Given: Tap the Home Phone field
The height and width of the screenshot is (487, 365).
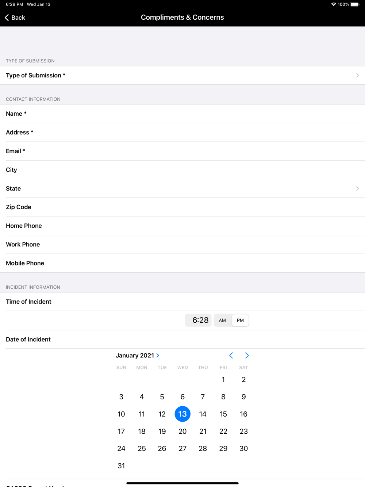Looking at the screenshot, I should (182, 226).
